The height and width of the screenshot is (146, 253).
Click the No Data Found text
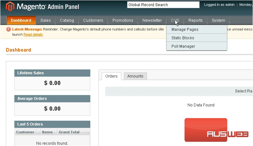pyautogui.click(x=201, y=105)
